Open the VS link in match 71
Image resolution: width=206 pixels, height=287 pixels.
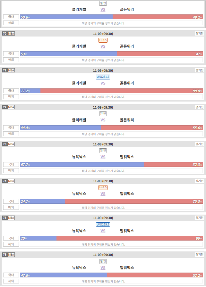pos(103,83)
